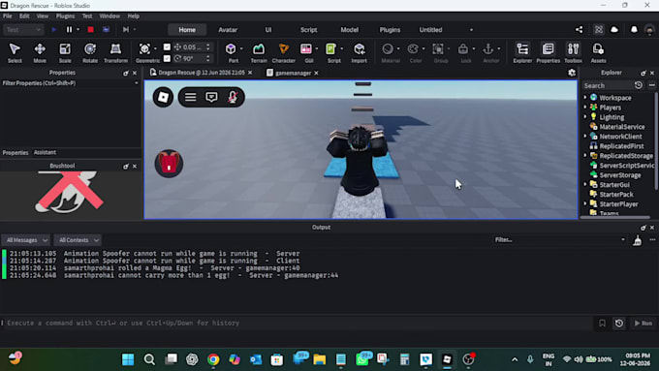Expand the Workspace tree node

tap(585, 98)
